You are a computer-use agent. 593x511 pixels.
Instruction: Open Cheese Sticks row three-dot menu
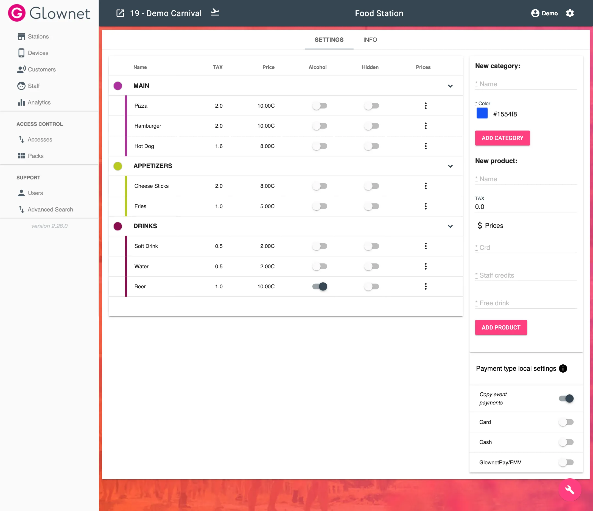tap(426, 186)
